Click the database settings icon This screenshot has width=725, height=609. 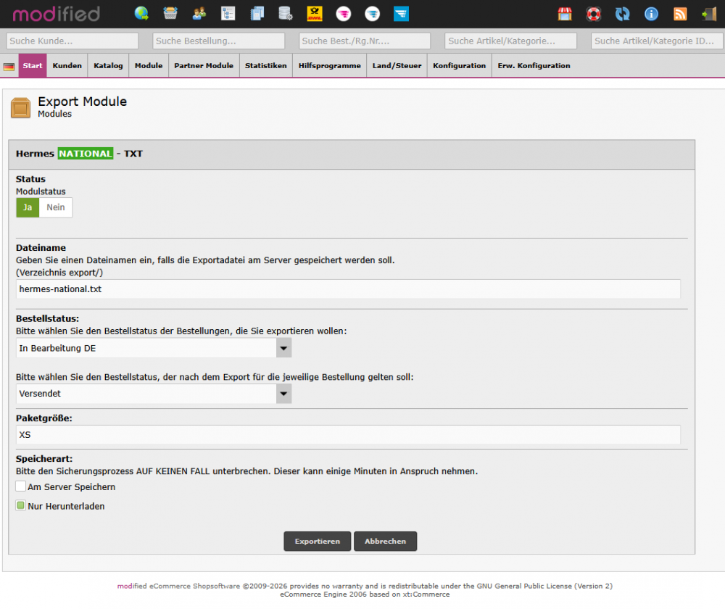[x=286, y=13]
